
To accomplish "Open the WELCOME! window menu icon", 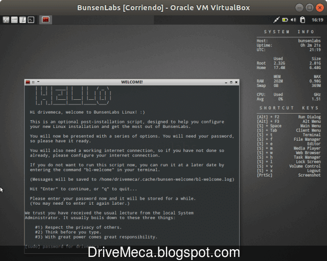I will pos(28,82).
